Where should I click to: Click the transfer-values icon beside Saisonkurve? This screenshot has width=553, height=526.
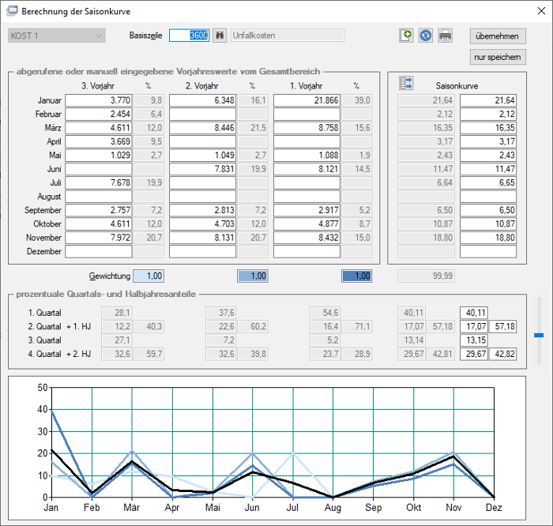[x=406, y=83]
